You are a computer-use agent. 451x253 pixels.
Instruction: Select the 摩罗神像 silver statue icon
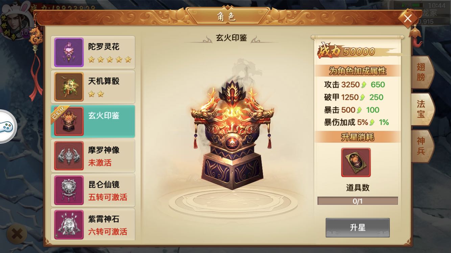pos(69,156)
